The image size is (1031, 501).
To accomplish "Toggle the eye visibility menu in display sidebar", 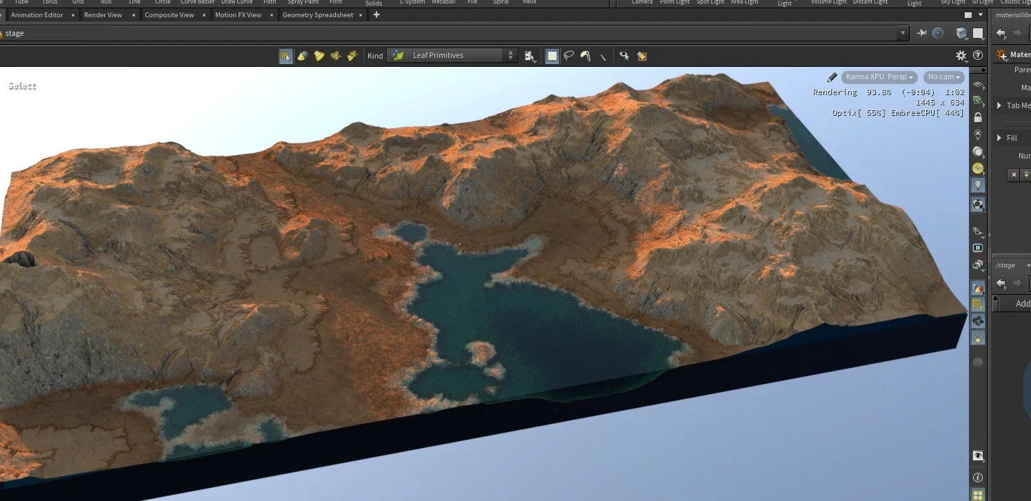I will coord(978,456).
